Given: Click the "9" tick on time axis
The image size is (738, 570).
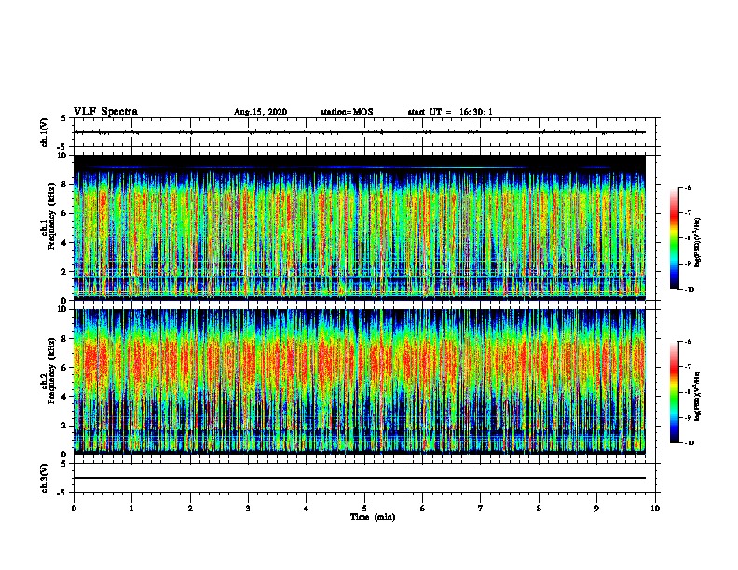Looking at the screenshot, I should pos(596,509).
